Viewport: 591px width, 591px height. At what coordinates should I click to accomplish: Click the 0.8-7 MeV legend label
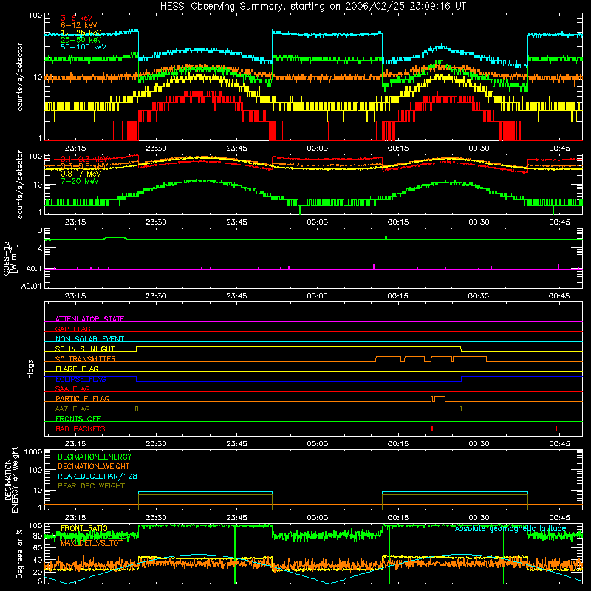pyautogui.click(x=81, y=174)
